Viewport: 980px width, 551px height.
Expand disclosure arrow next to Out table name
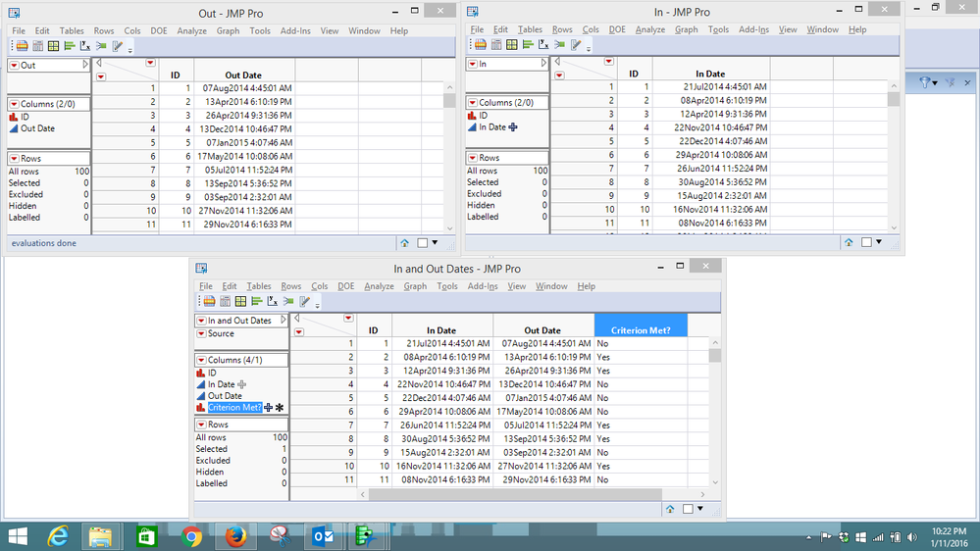click(85, 65)
